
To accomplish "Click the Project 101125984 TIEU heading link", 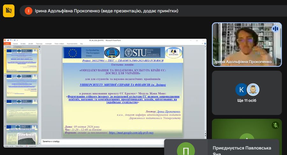I will pos(122,60).
